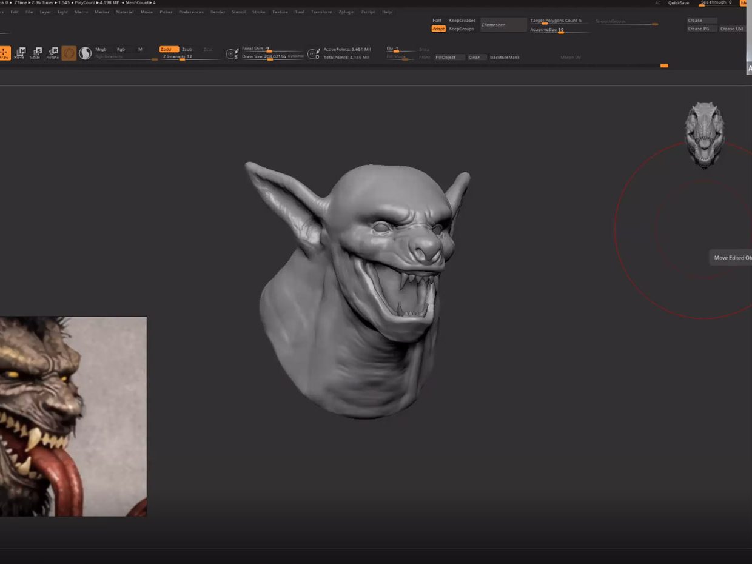This screenshot has height=564, width=752.
Task: Open the Zplugin menu
Action: [x=346, y=12]
